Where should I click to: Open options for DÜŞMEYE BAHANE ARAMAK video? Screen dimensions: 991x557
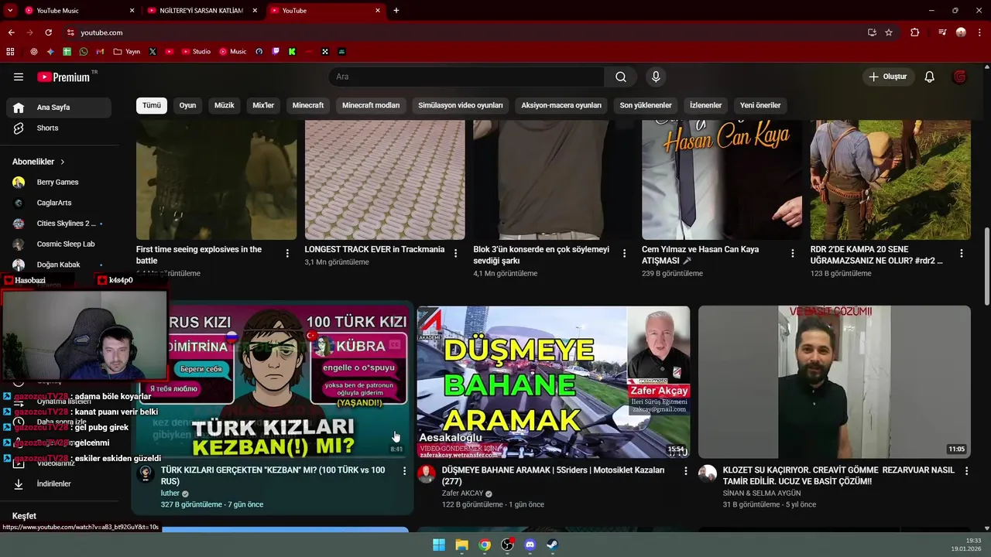(685, 470)
